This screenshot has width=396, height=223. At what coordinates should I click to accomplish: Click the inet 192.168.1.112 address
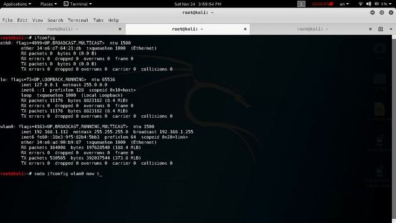51,132
